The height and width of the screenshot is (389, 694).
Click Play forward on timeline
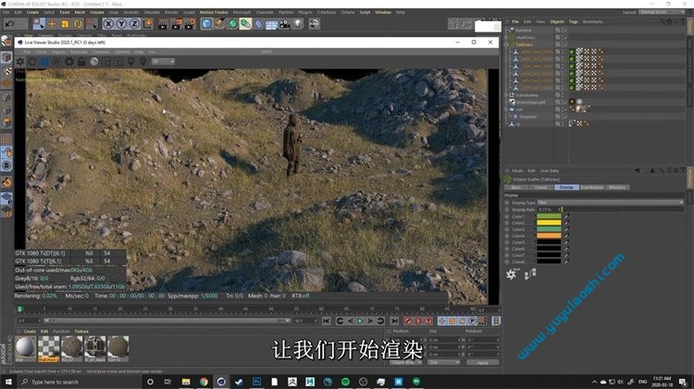pyautogui.click(x=360, y=321)
